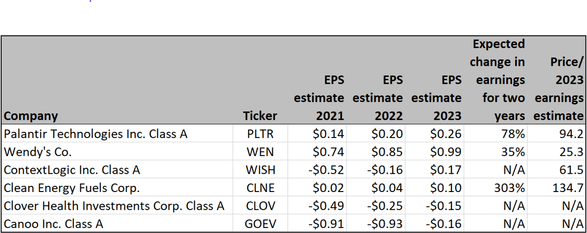Viewport: 587px width, 233px height.
Task: Select the PLTR ticker cell
Action: click(x=260, y=134)
